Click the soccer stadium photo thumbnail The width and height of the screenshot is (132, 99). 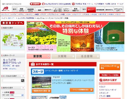click(41, 82)
